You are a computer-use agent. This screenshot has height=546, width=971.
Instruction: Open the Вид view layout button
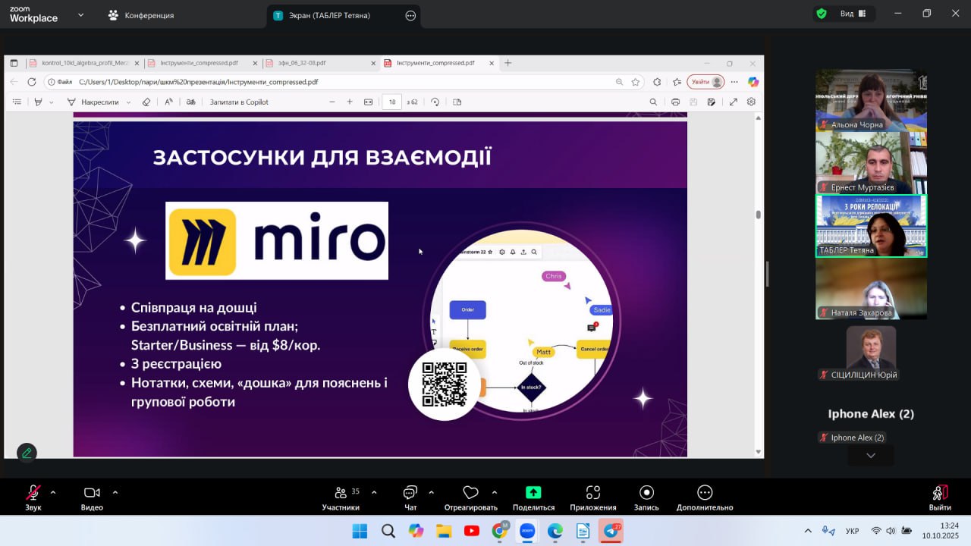(x=853, y=14)
